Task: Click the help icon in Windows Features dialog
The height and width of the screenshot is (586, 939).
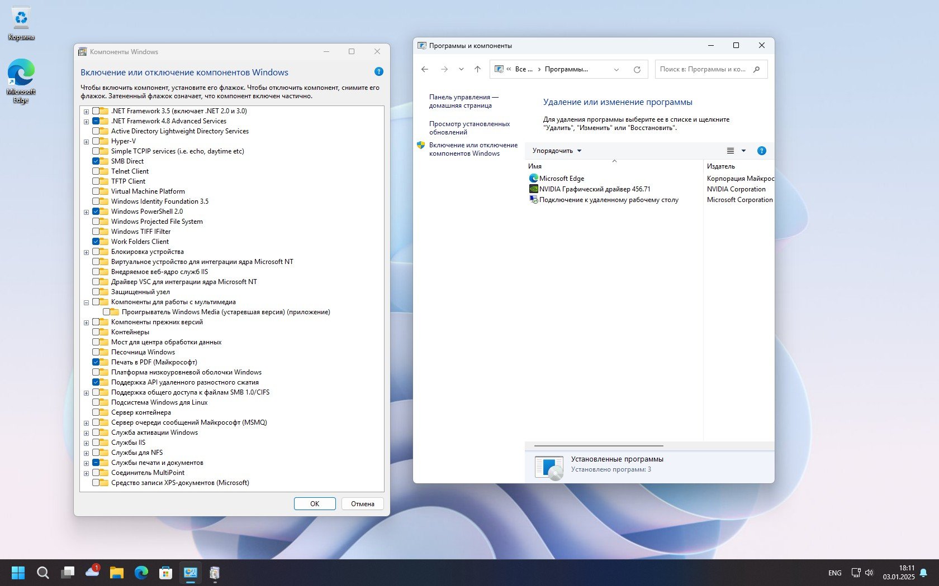Action: click(378, 71)
